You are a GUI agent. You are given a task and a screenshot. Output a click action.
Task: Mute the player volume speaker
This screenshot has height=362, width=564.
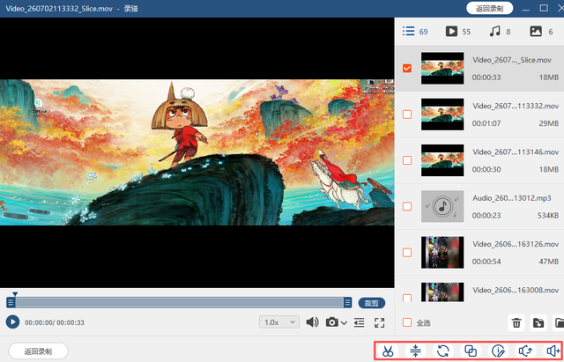(312, 322)
